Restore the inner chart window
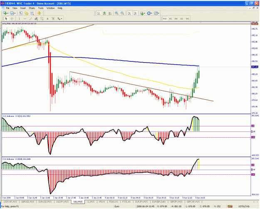This screenshot has height=209, width=260. (x=253, y=8)
